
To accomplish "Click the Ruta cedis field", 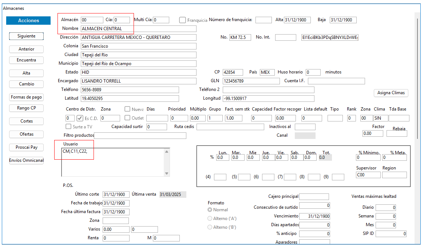I will 230,127.
